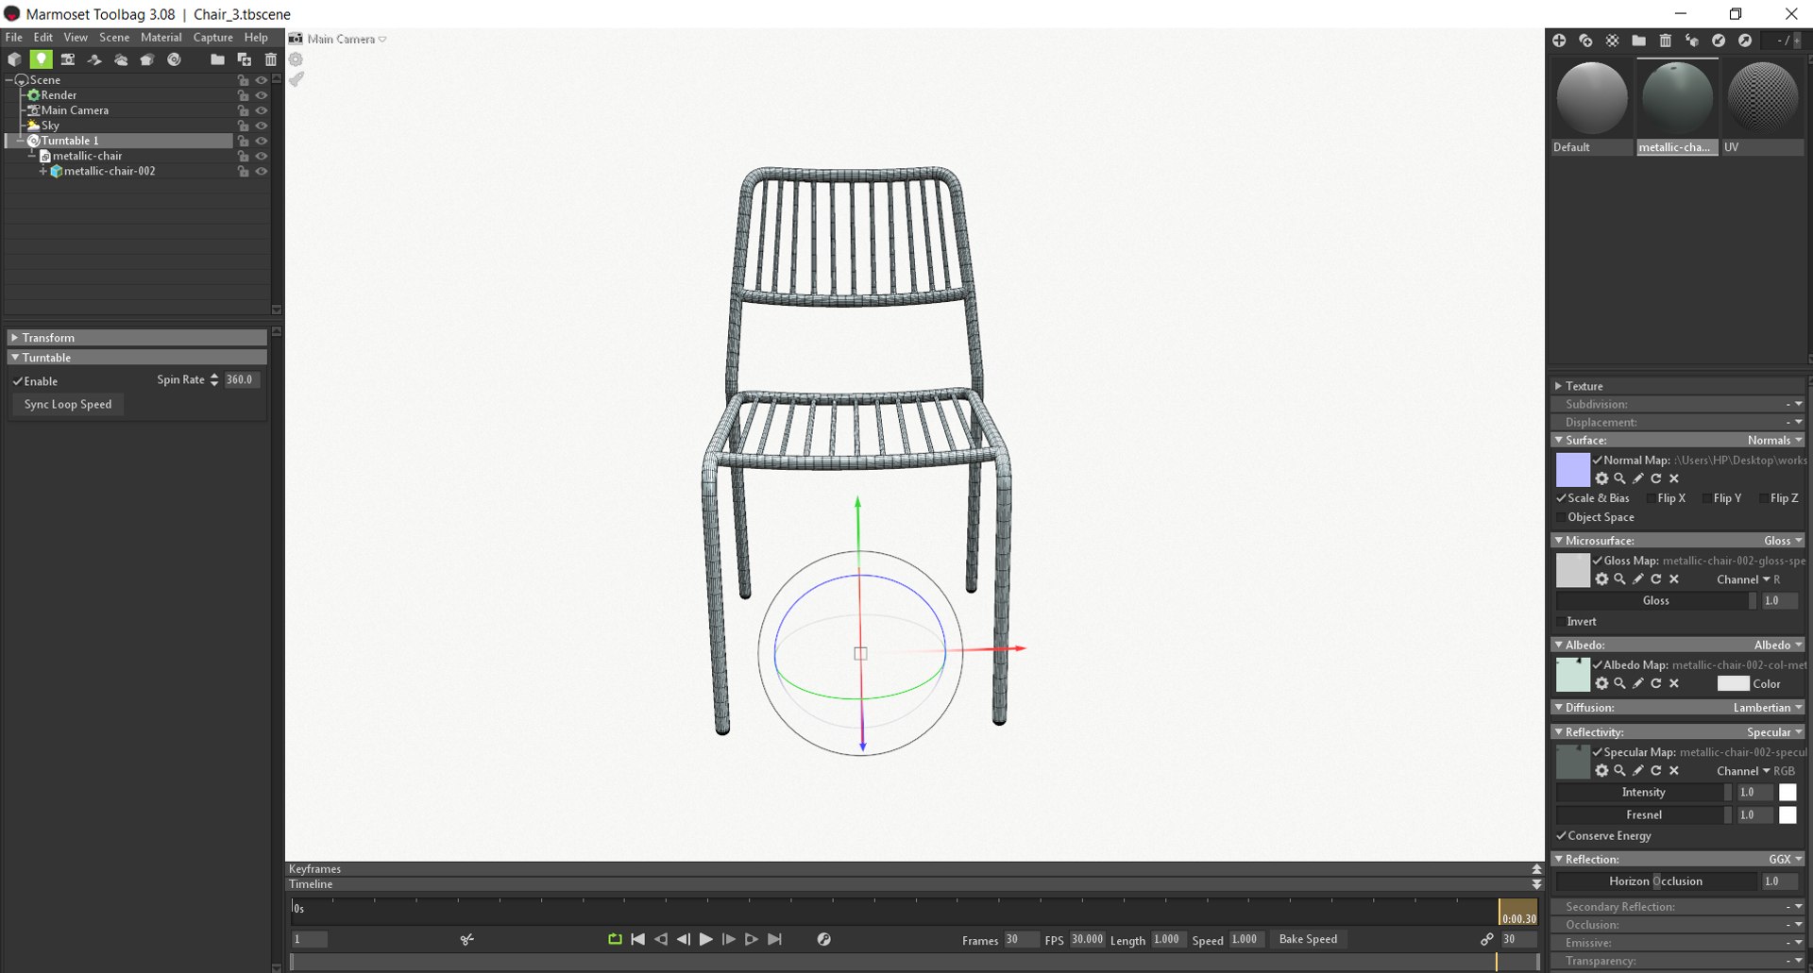
Task: Click Sync Loop Speed button
Action: click(68, 405)
